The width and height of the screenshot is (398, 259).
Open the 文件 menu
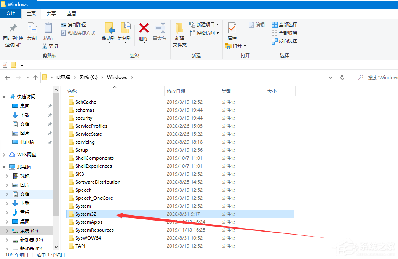[x=11, y=13]
